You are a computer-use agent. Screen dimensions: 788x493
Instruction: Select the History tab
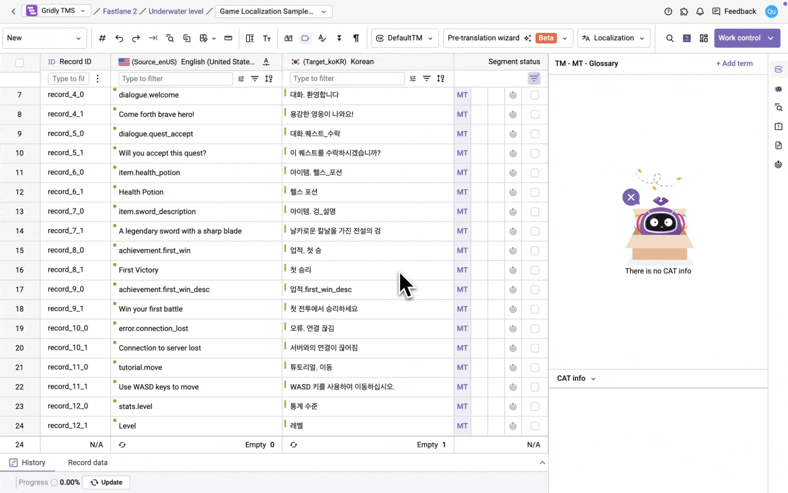click(x=28, y=462)
